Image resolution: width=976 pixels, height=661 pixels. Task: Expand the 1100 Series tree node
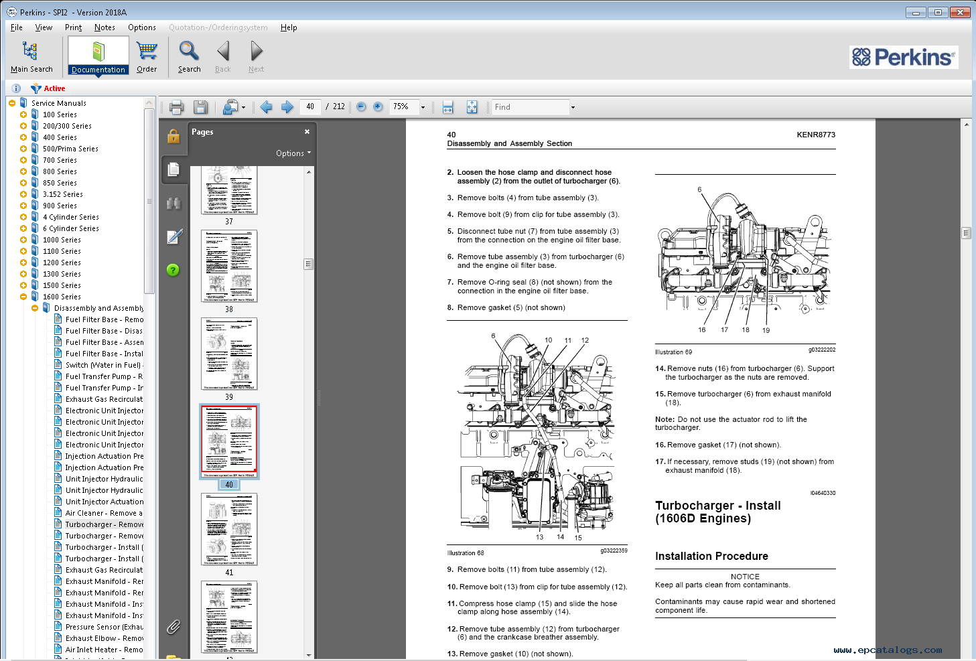coord(23,251)
